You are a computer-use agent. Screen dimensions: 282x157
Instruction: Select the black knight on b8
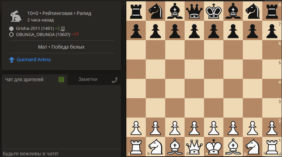pos(155,11)
